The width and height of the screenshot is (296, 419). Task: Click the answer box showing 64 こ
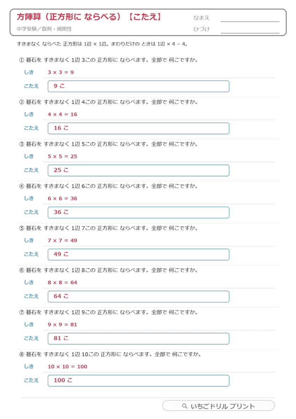[139, 296]
